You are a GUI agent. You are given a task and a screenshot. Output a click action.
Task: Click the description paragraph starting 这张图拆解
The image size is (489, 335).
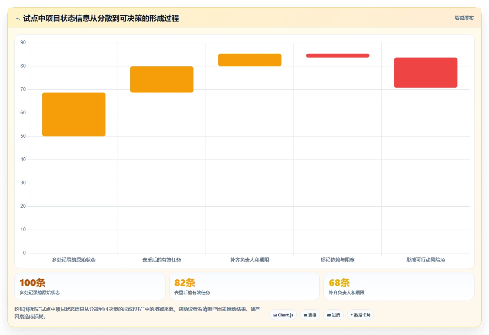click(137, 313)
